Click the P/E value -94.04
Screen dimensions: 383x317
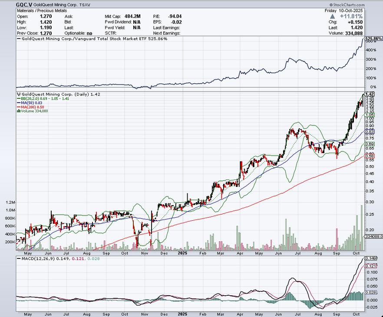(175, 16)
